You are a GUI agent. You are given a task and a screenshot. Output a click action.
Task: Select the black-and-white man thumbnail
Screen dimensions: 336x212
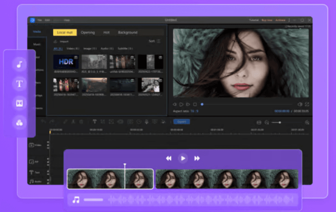pos(151,85)
